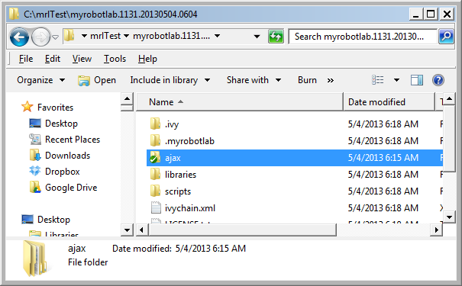Open the Organize dropdown
462x286 pixels.
click(x=41, y=80)
